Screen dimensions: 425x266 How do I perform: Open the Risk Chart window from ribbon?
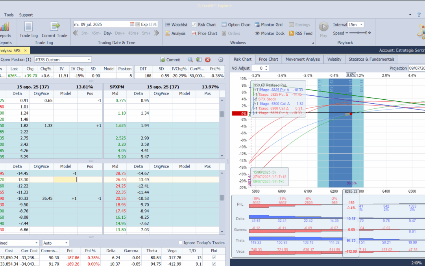coord(204,25)
